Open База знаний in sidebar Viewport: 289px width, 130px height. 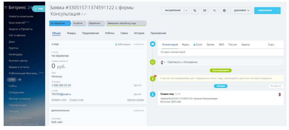tap(17, 23)
